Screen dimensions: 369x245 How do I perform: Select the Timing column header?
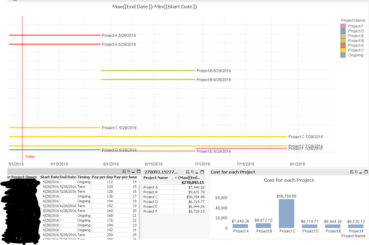pyautogui.click(x=83, y=177)
